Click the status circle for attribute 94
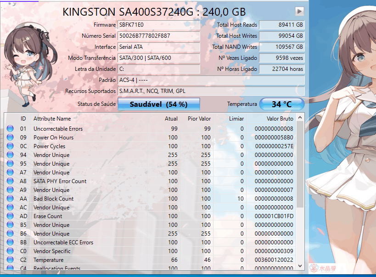This screenshot has height=277, width=376. pyautogui.click(x=10, y=155)
